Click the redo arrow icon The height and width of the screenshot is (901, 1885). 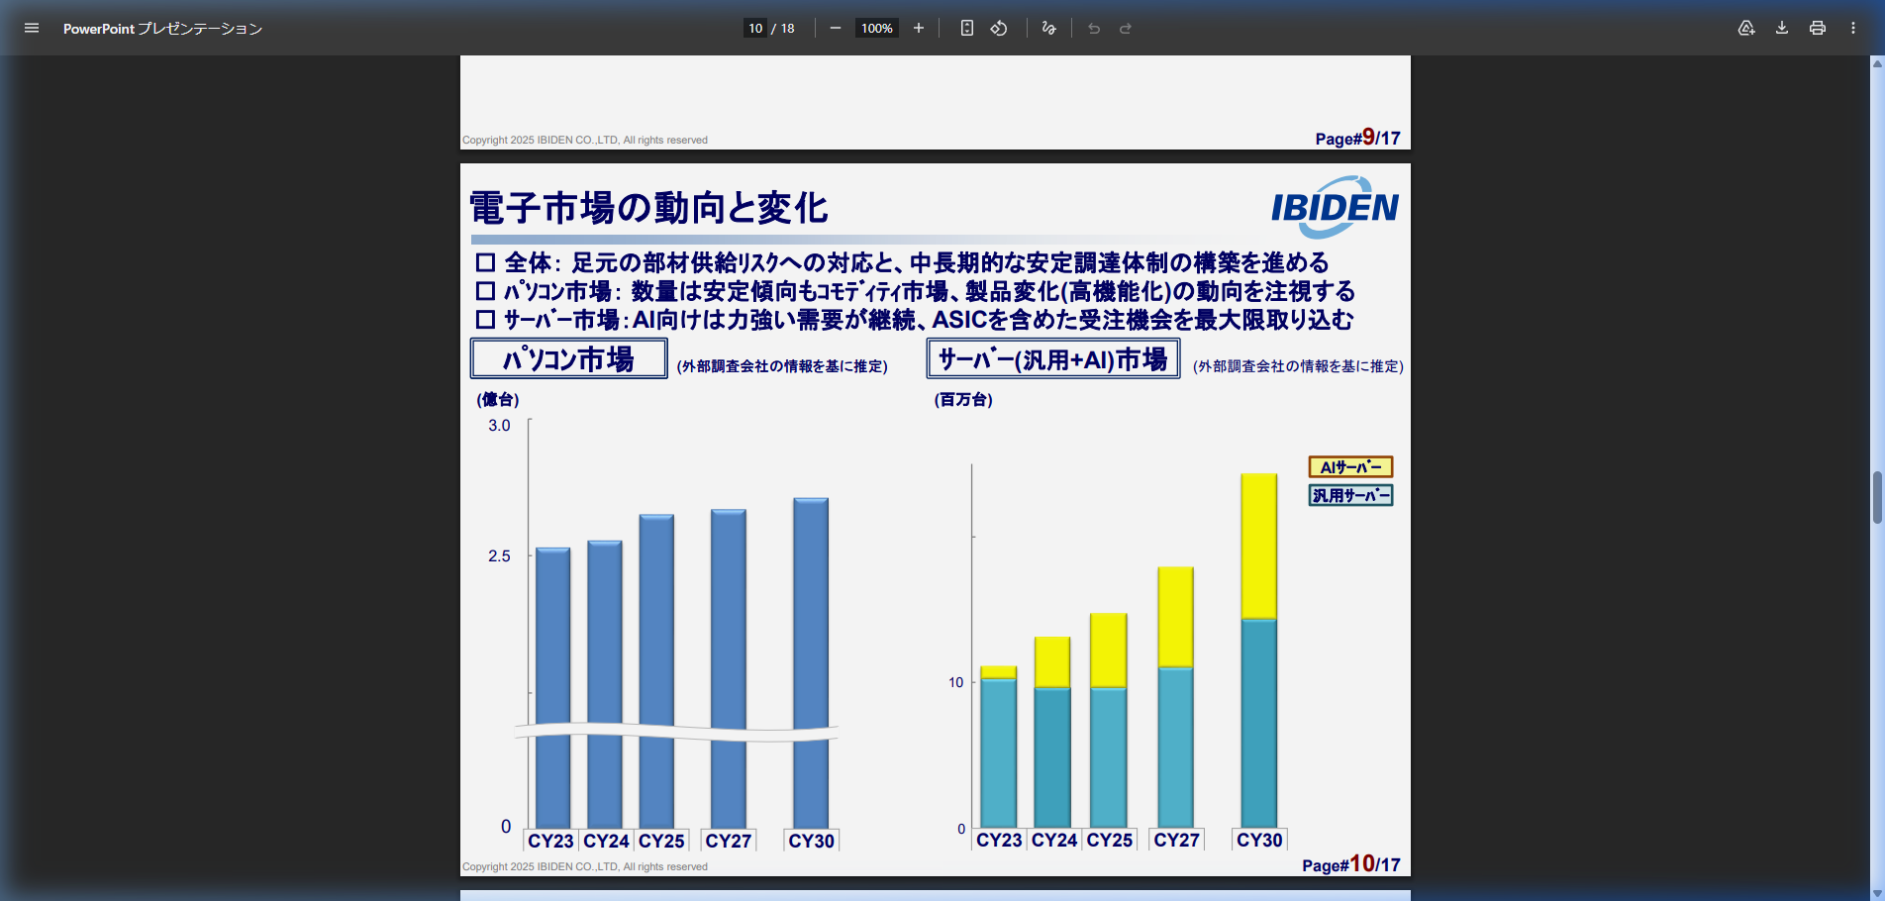point(1126,28)
